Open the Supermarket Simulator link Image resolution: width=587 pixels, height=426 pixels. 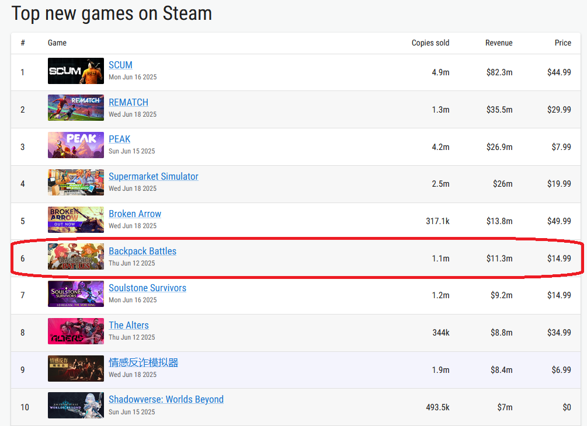click(x=154, y=177)
